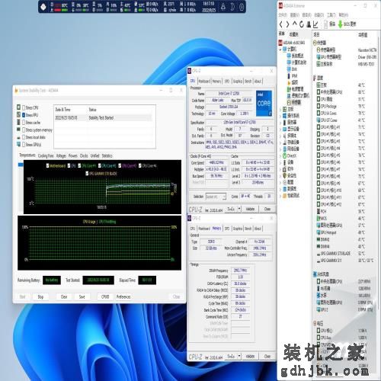
Task: Open the IPMI tree entry
Action: [x=294, y=75]
